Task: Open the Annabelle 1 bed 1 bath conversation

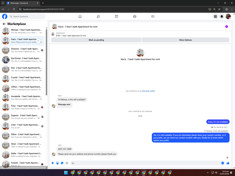Action: 23,98
